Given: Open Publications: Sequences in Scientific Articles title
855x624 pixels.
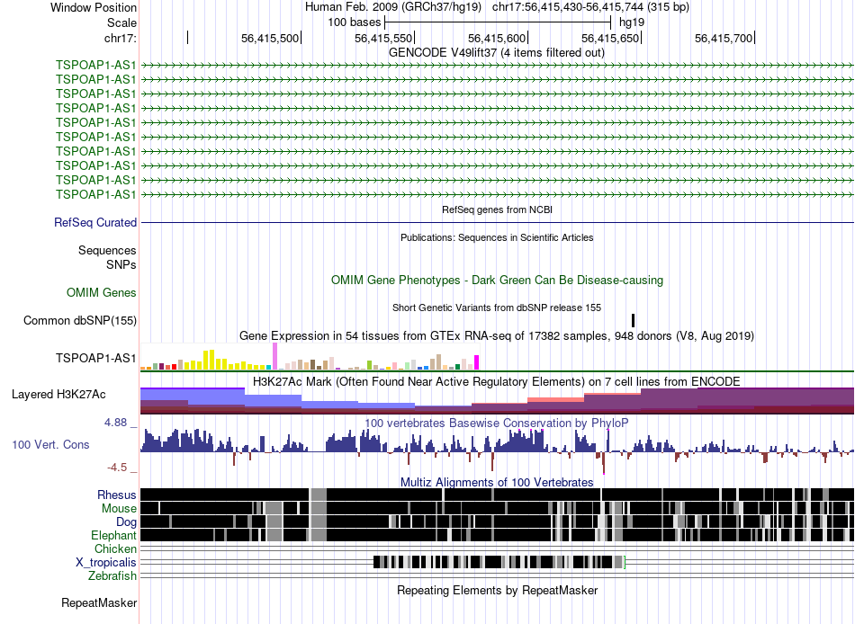Looking at the screenshot, I should point(497,237).
